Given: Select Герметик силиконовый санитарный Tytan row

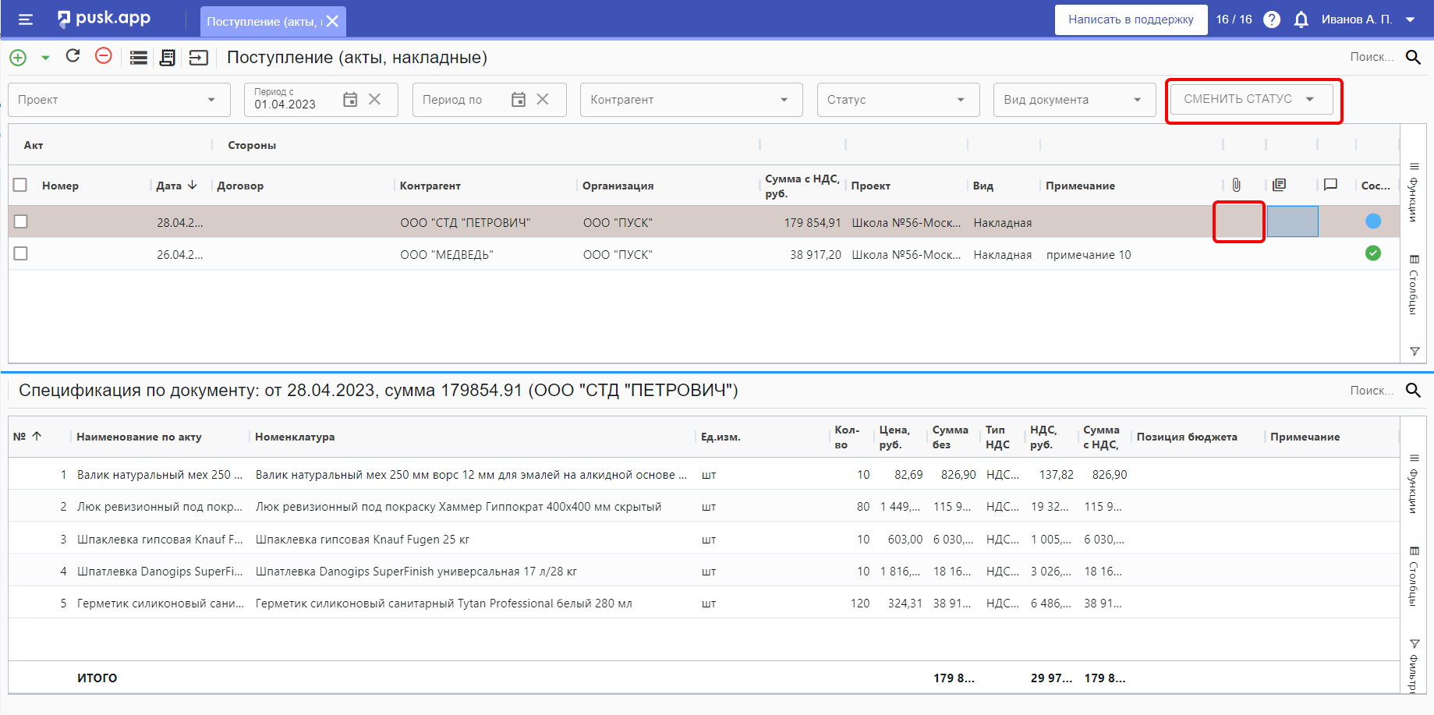Looking at the screenshot, I should [x=704, y=603].
